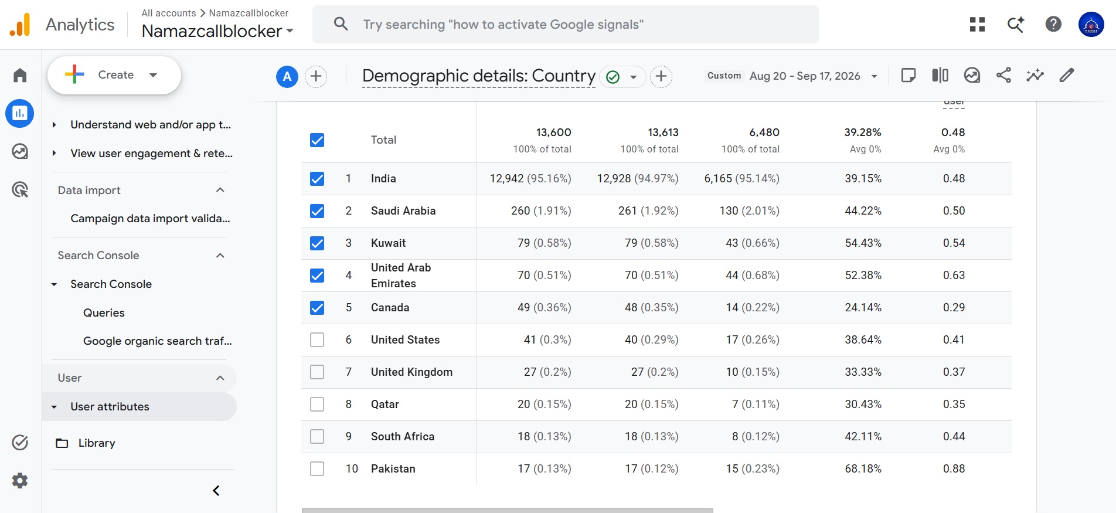This screenshot has width=1116, height=513.
Task: Share this report
Action: tap(1003, 75)
